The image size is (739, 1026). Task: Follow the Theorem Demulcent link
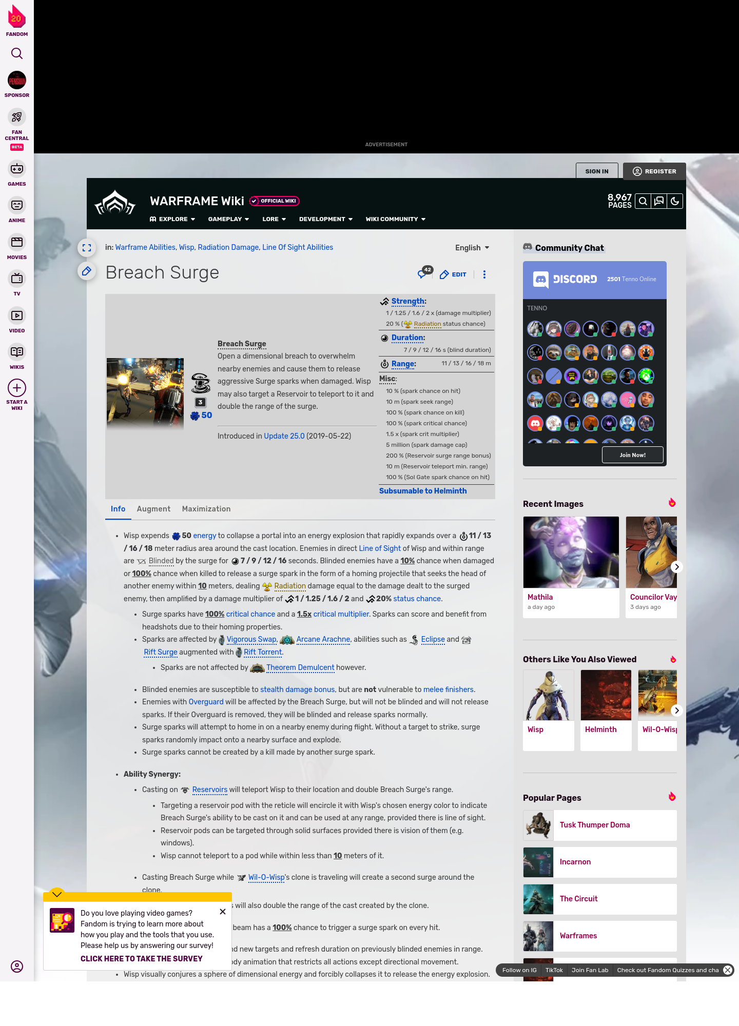click(x=300, y=667)
